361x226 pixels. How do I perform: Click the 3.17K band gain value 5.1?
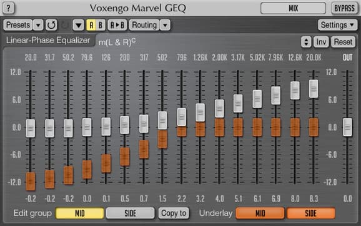(x=238, y=198)
